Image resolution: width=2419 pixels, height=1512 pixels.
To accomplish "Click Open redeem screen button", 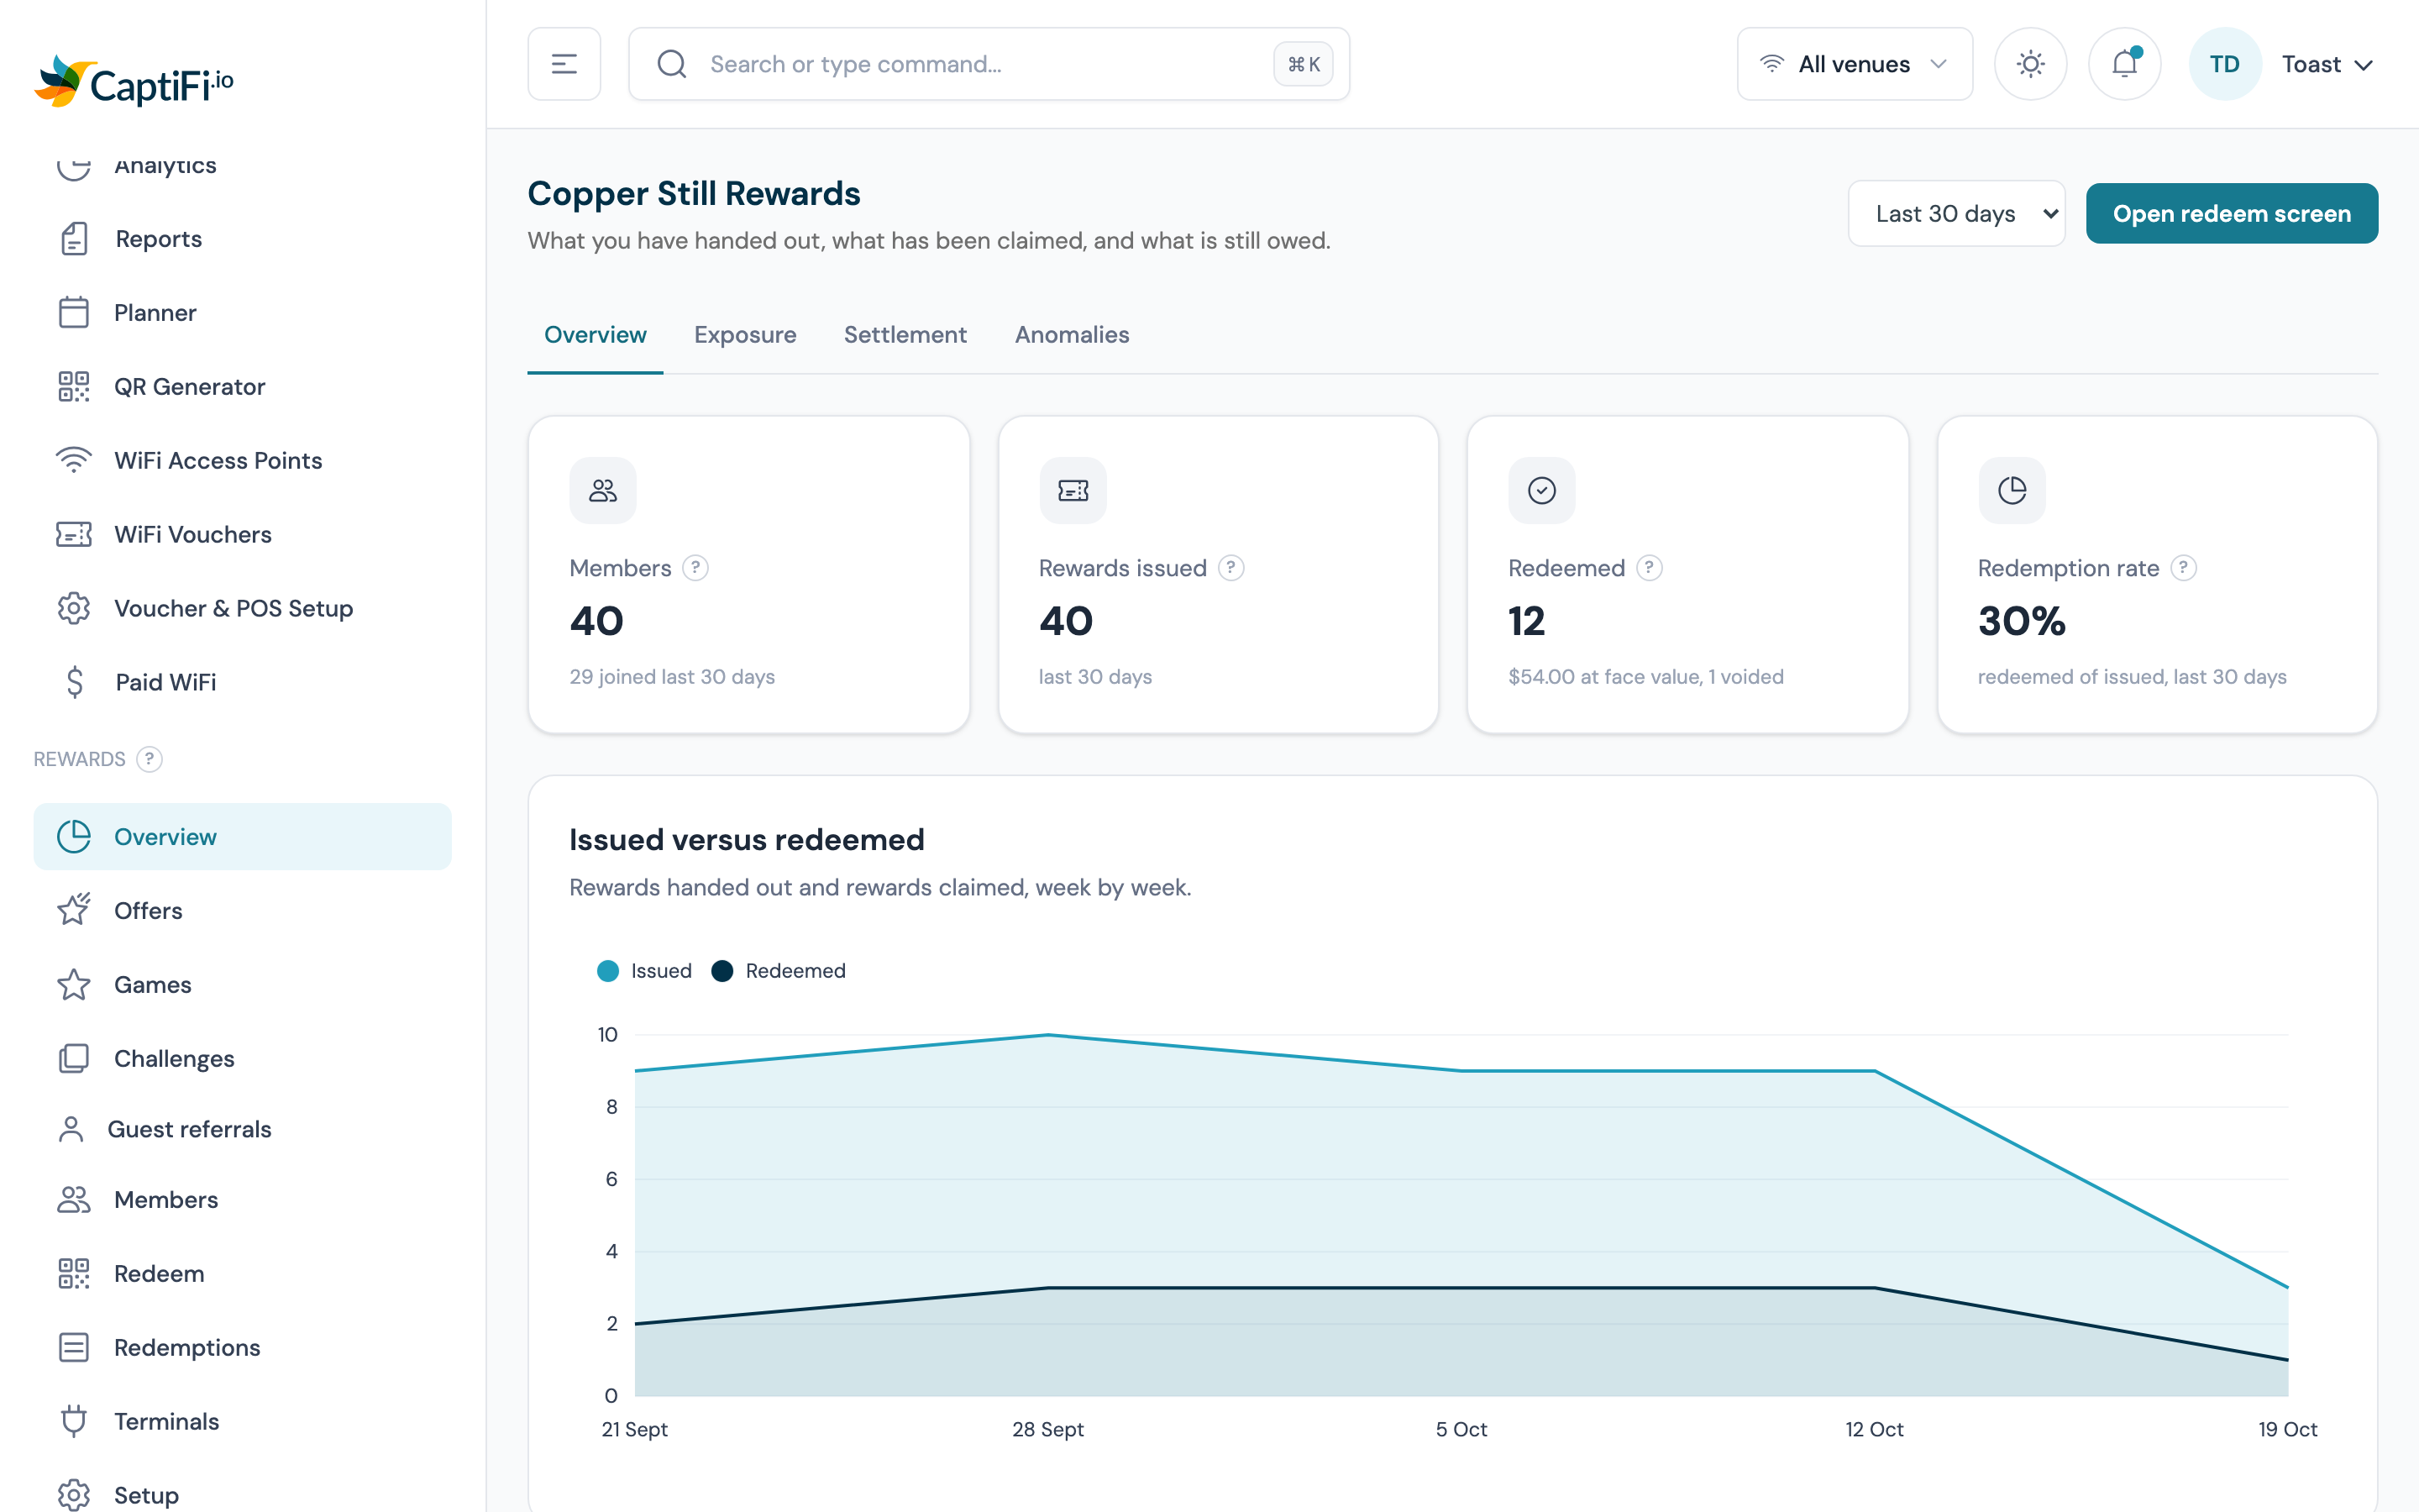I will [2231, 213].
